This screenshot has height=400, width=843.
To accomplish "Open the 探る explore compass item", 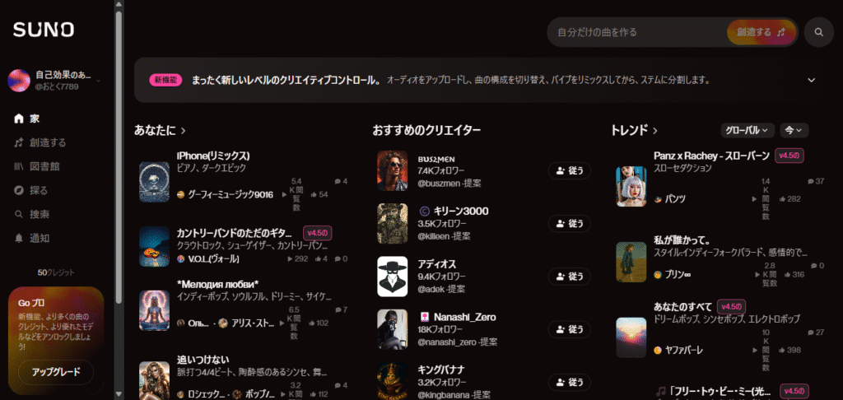I will [x=31, y=190].
